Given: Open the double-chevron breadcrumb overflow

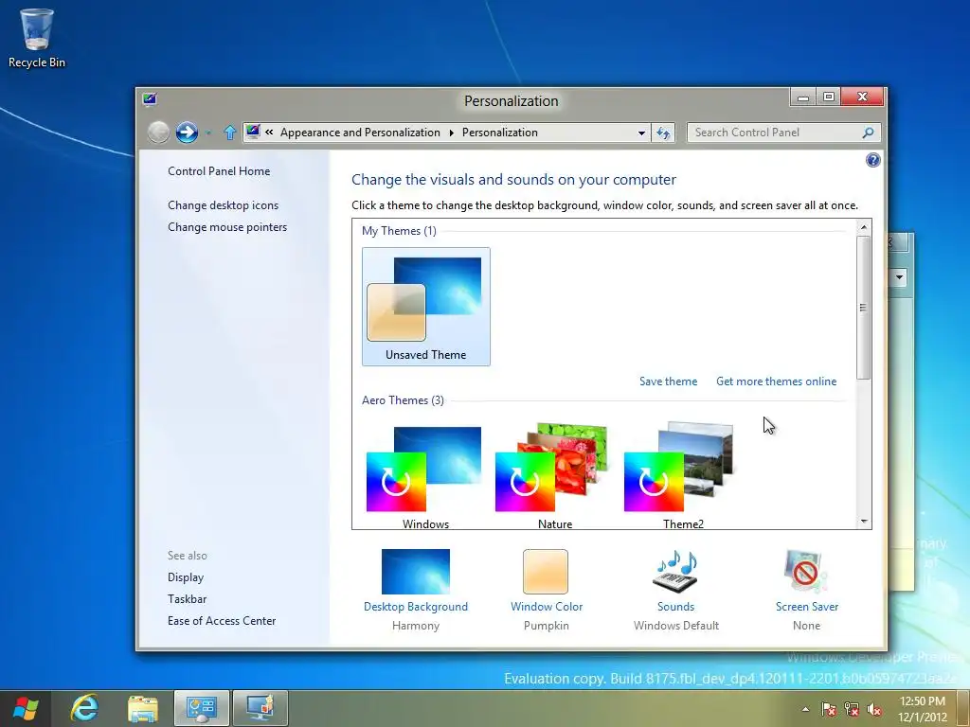Looking at the screenshot, I should tap(269, 132).
